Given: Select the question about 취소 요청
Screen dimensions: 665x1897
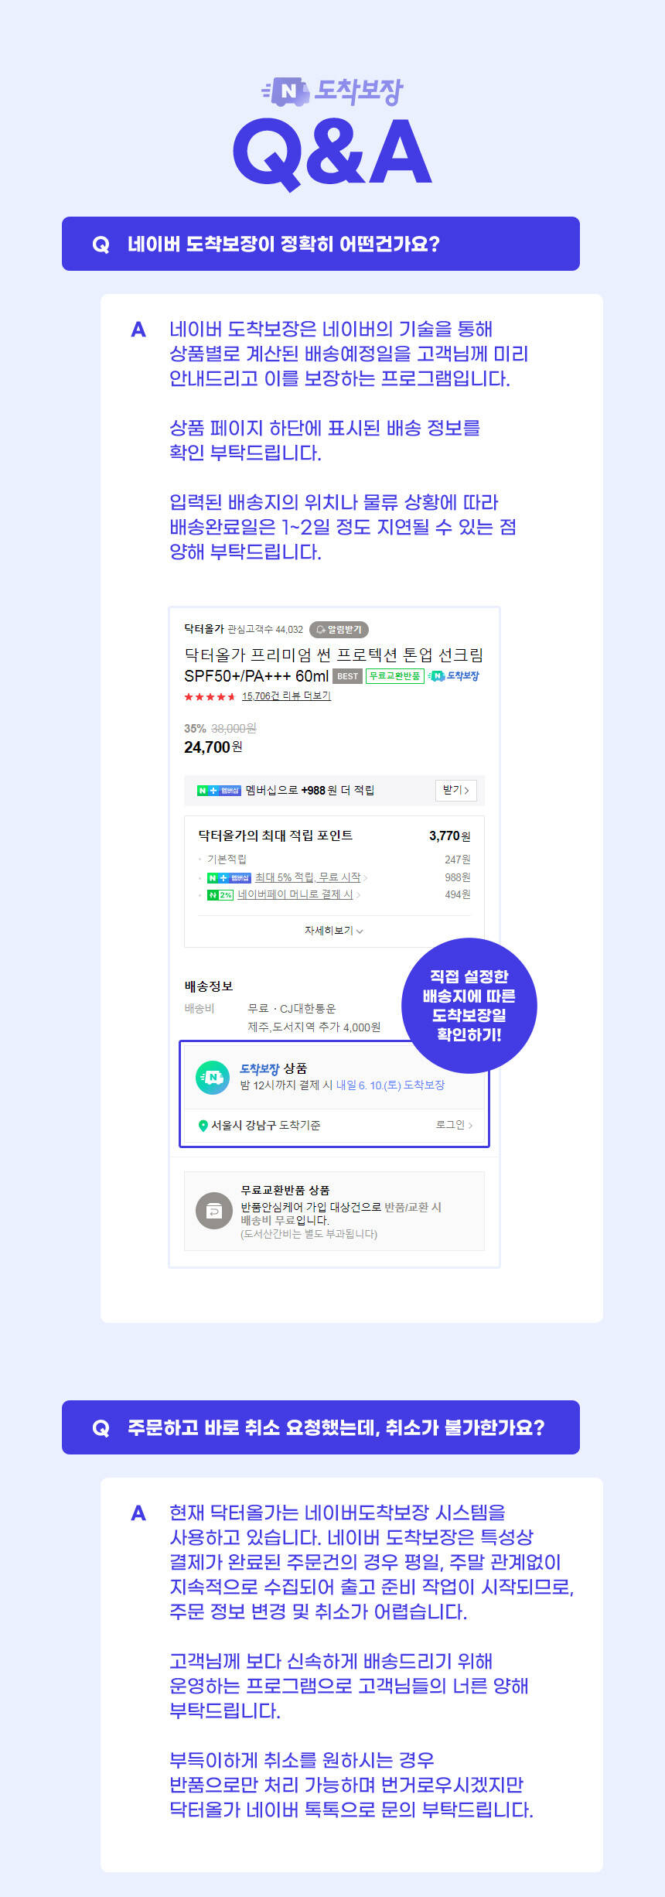Looking at the screenshot, I should point(321,1427).
